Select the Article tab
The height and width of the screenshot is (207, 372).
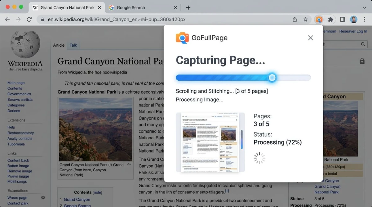pyautogui.click(x=59, y=45)
